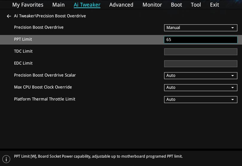Open the Advanced tab
Viewport: 242px width, 166px height.
click(121, 5)
